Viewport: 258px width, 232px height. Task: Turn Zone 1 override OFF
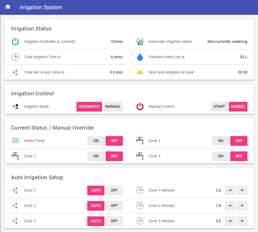239,141
